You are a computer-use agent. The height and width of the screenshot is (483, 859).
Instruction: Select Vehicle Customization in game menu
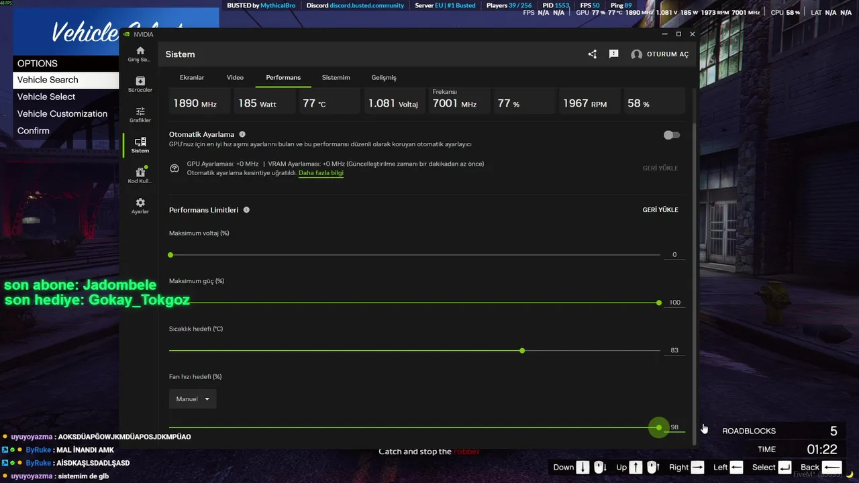[x=66, y=114]
